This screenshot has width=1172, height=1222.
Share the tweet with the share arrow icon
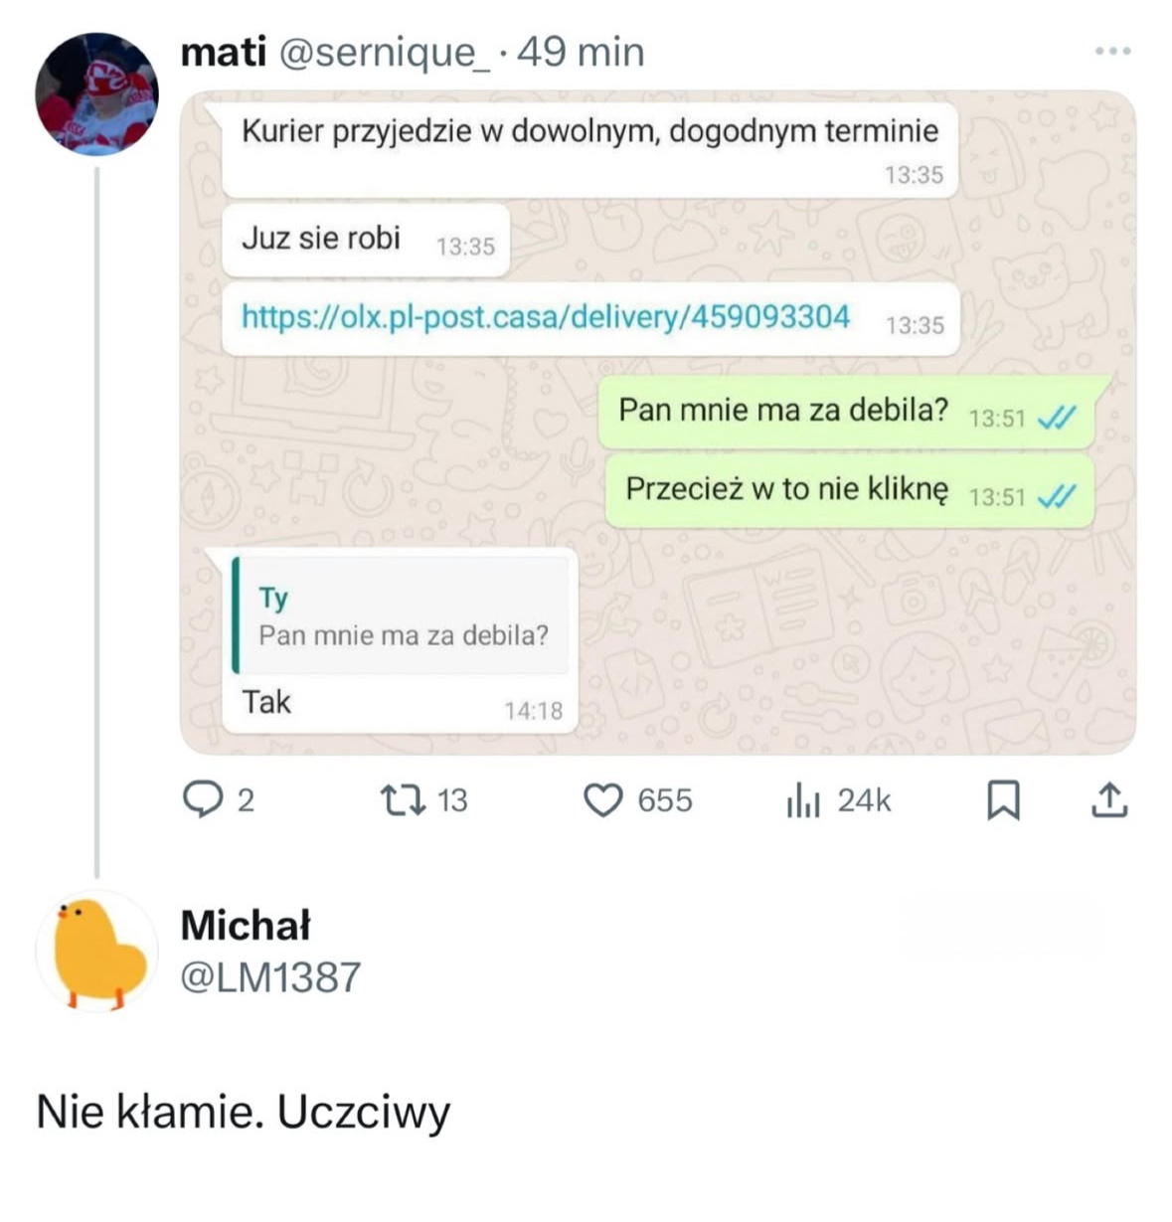1110,798
